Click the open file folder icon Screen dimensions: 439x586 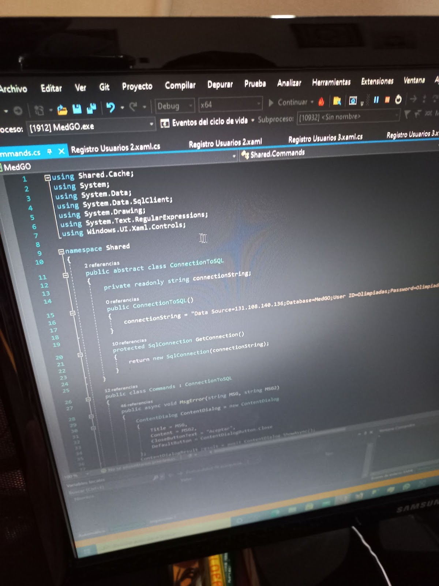[62, 109]
